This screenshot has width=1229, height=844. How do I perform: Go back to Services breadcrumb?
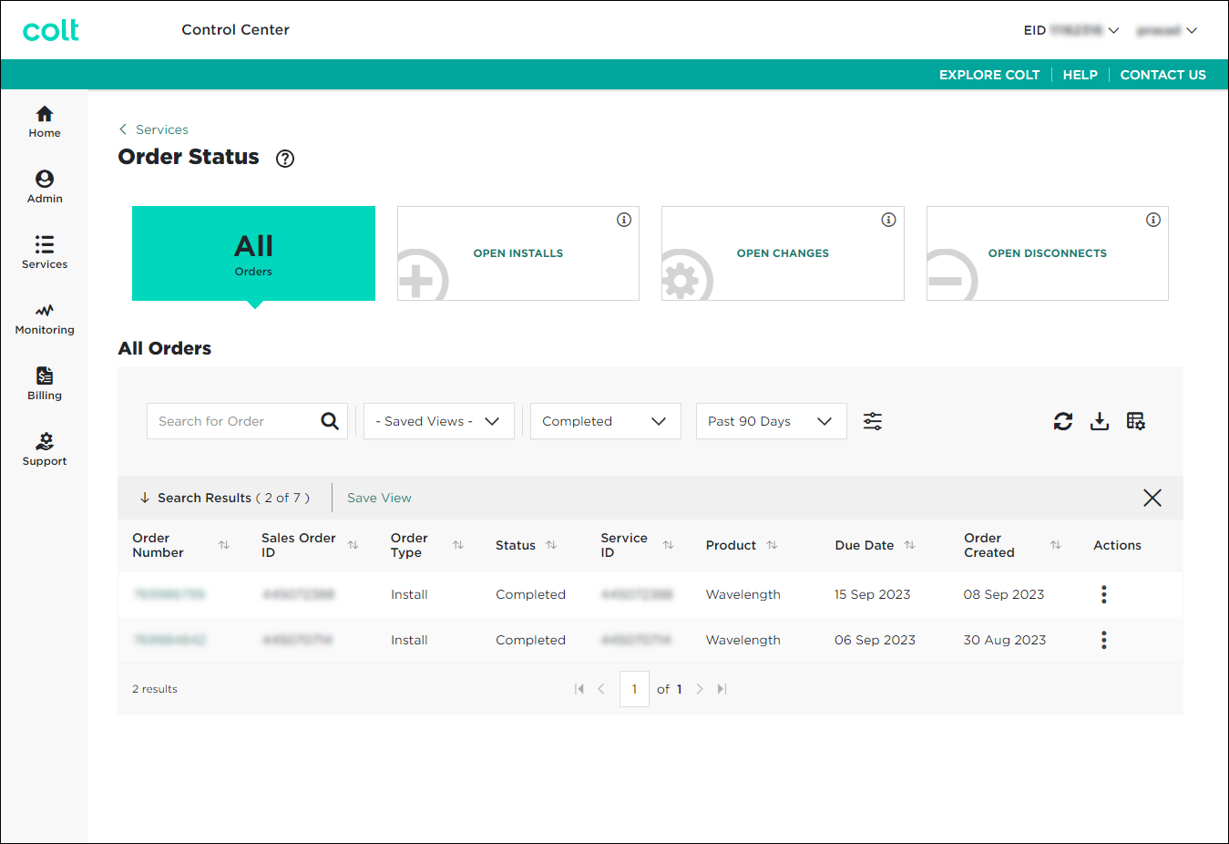[154, 129]
